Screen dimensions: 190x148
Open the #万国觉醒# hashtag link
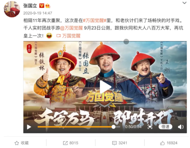point(95,21)
